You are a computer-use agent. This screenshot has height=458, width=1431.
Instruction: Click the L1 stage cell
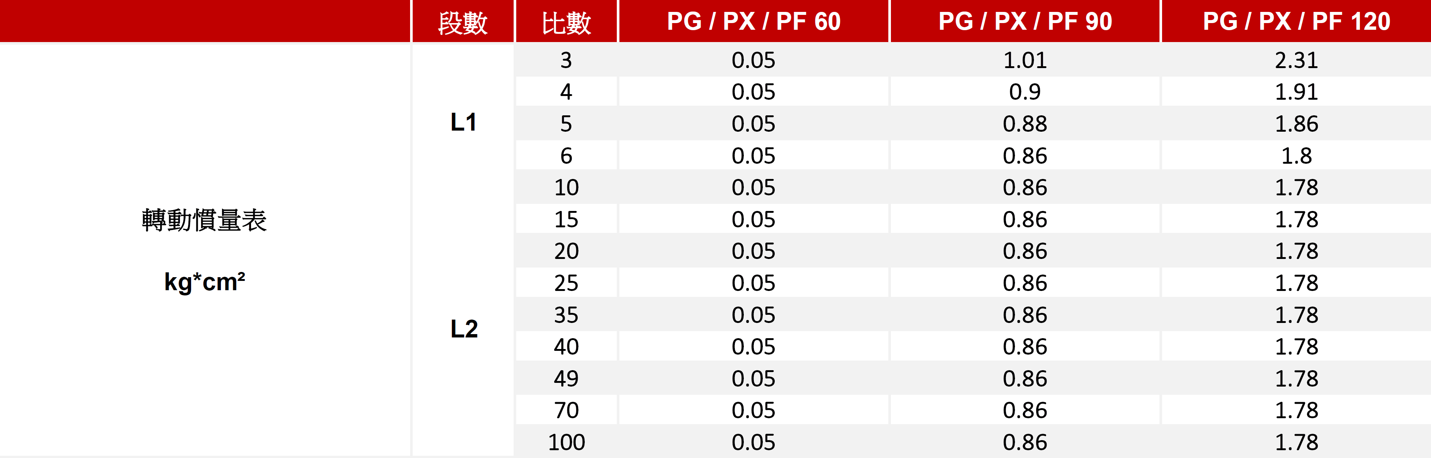click(463, 122)
